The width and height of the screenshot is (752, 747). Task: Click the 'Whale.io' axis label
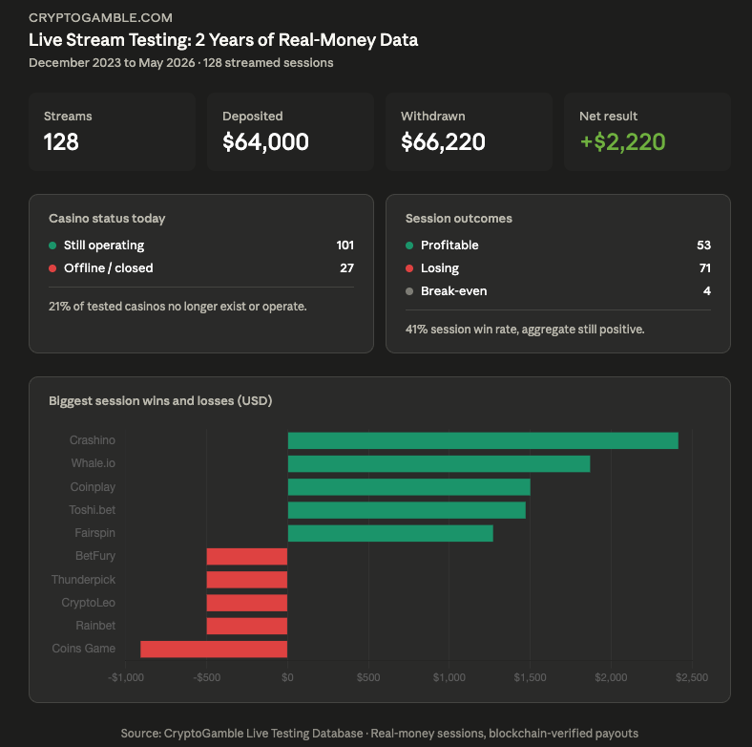[93, 463]
